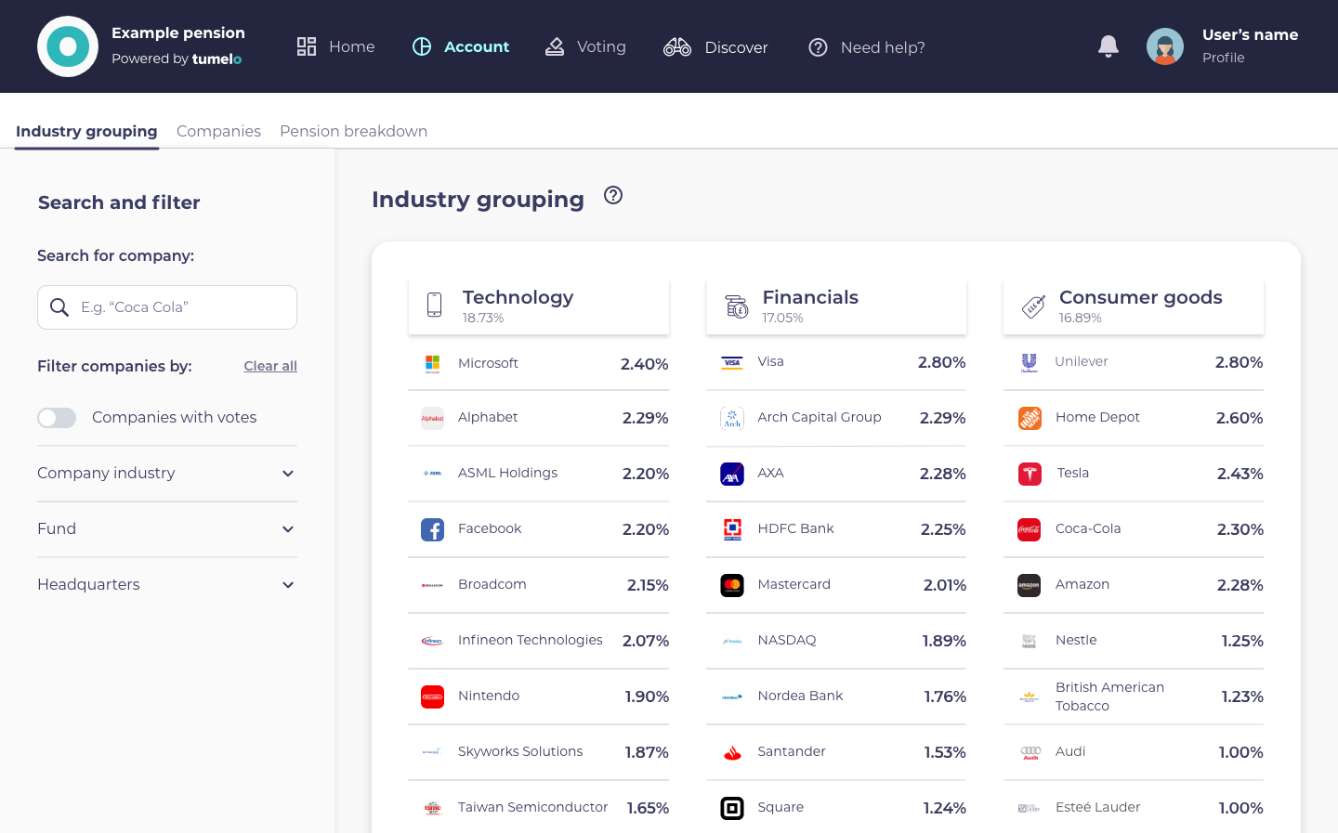The height and width of the screenshot is (833, 1338).
Task: Click the Alphabet logo icon
Action: coord(432,418)
